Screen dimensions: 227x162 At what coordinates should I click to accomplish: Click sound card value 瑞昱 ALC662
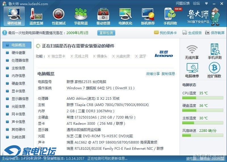click(112, 142)
